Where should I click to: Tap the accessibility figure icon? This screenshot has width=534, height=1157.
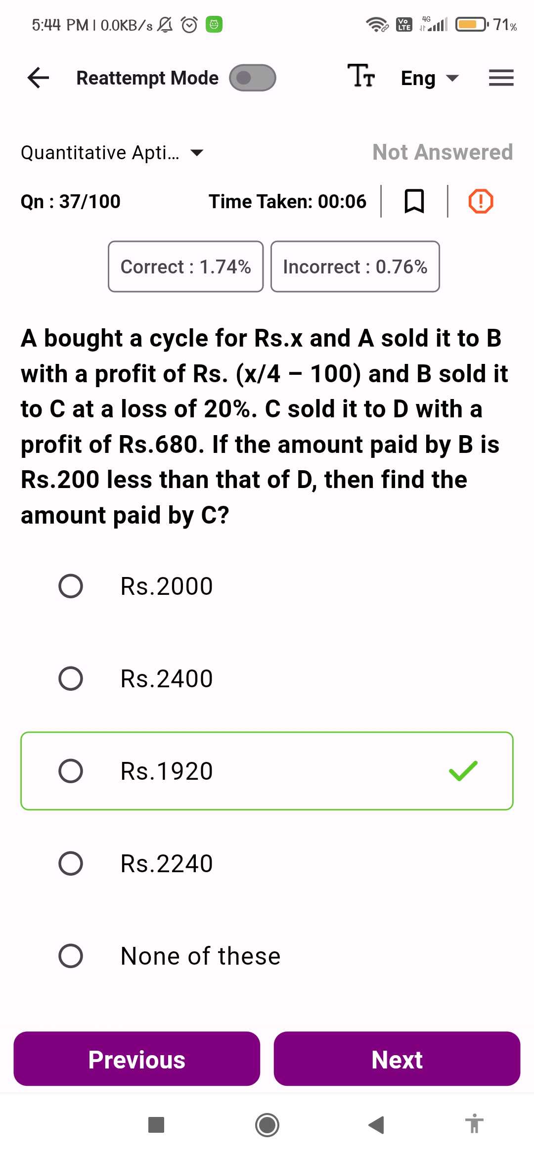click(x=474, y=1123)
